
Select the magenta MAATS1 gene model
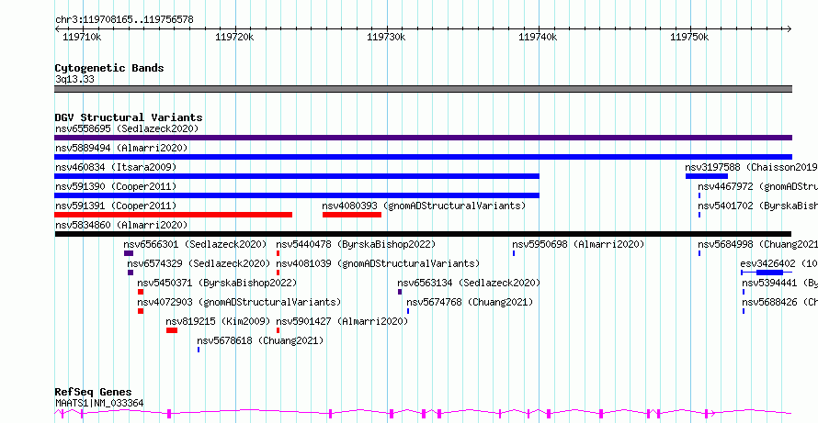click(x=423, y=414)
